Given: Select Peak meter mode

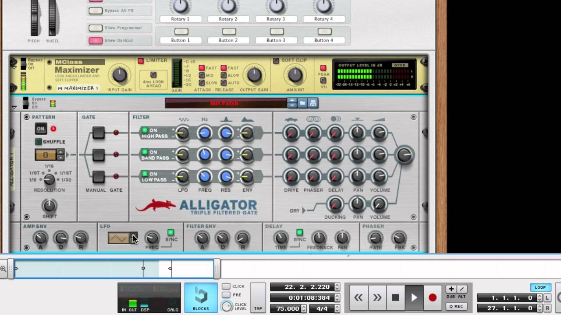Looking at the screenshot, I should (323, 68).
